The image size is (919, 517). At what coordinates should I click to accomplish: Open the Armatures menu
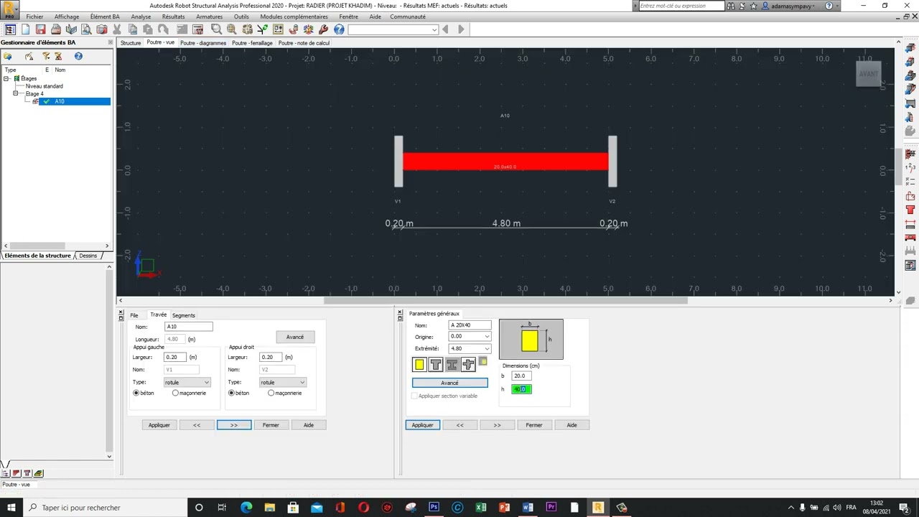tap(210, 17)
